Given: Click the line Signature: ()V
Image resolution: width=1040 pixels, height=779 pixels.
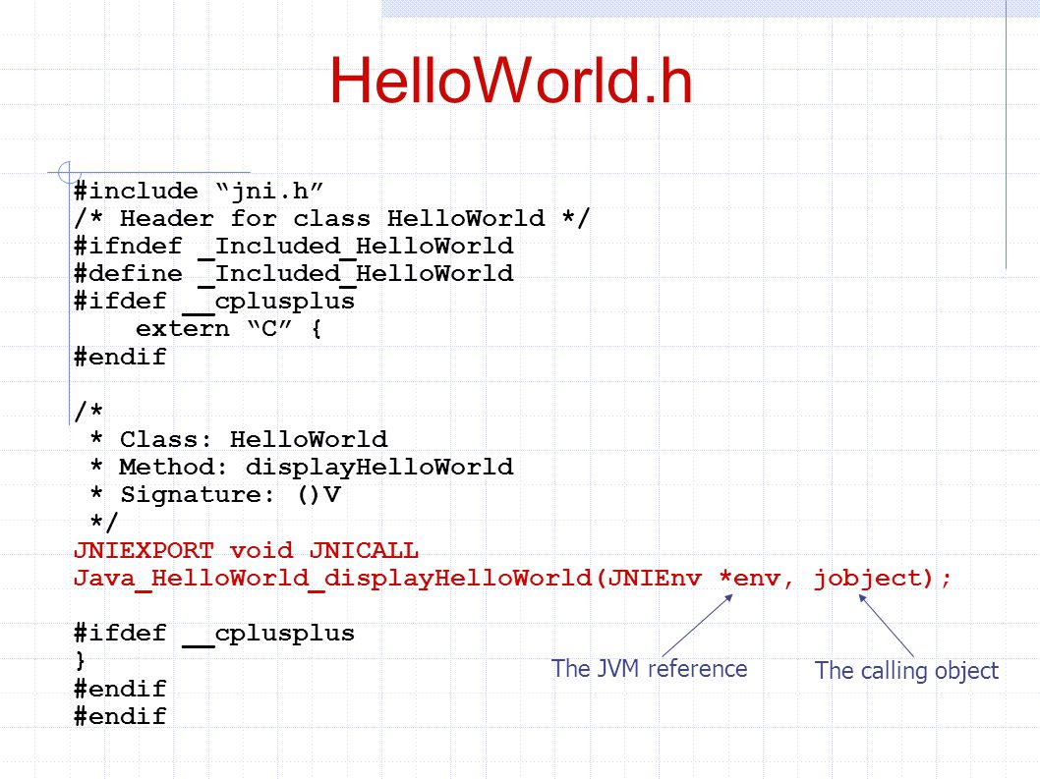Looking at the screenshot, I should tap(215, 495).
